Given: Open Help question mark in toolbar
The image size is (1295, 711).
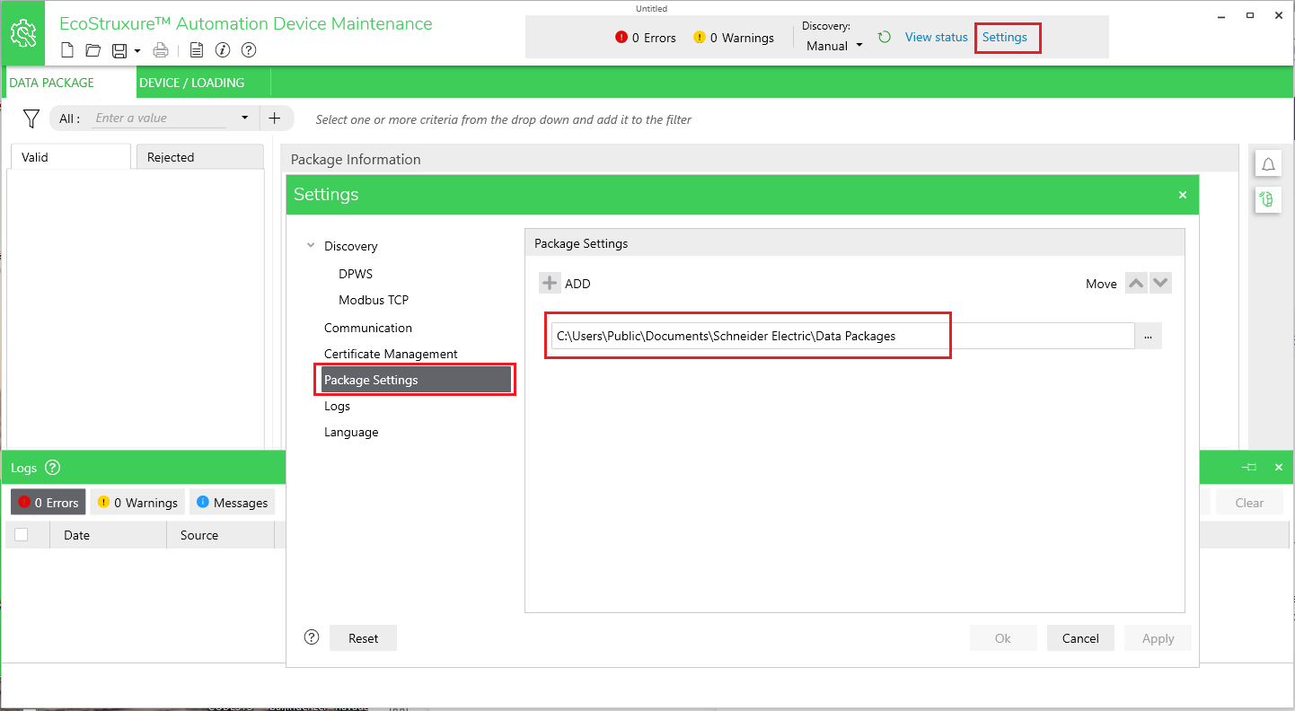Looking at the screenshot, I should pos(250,50).
